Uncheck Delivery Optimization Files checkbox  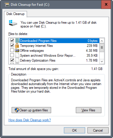click(x=12, y=60)
